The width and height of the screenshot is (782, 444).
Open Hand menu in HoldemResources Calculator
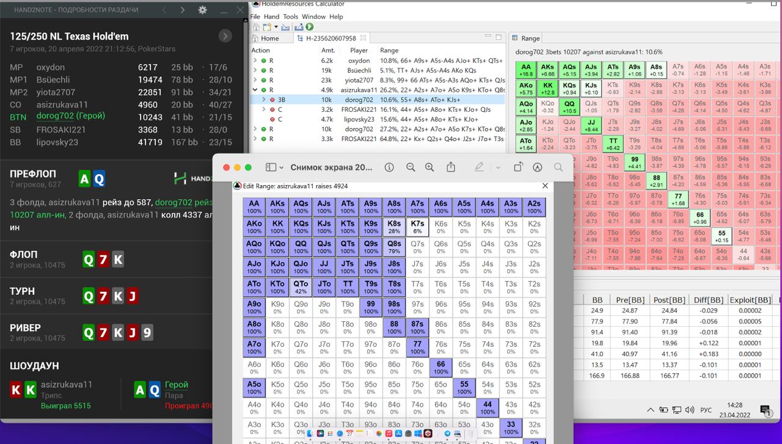coord(271,16)
